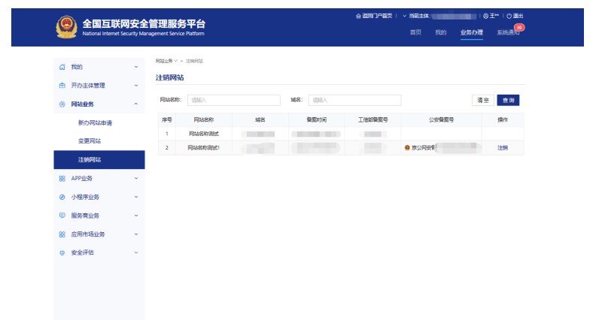605x320 pixels.
Task: Click the 开办主体管理 sidebar icon
Action: pyautogui.click(x=62, y=86)
